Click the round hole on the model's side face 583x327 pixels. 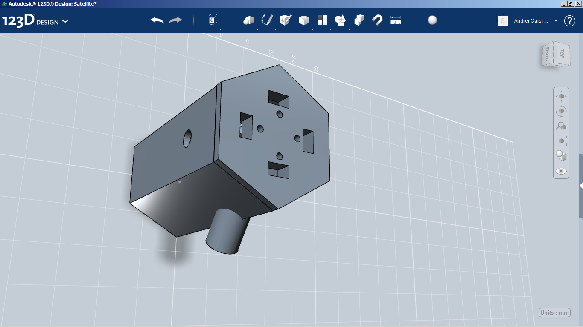187,138
